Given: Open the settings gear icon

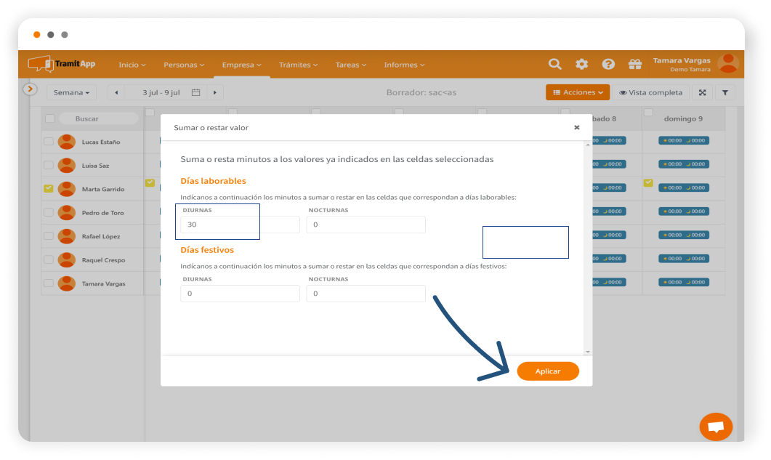Looking at the screenshot, I should (x=582, y=64).
